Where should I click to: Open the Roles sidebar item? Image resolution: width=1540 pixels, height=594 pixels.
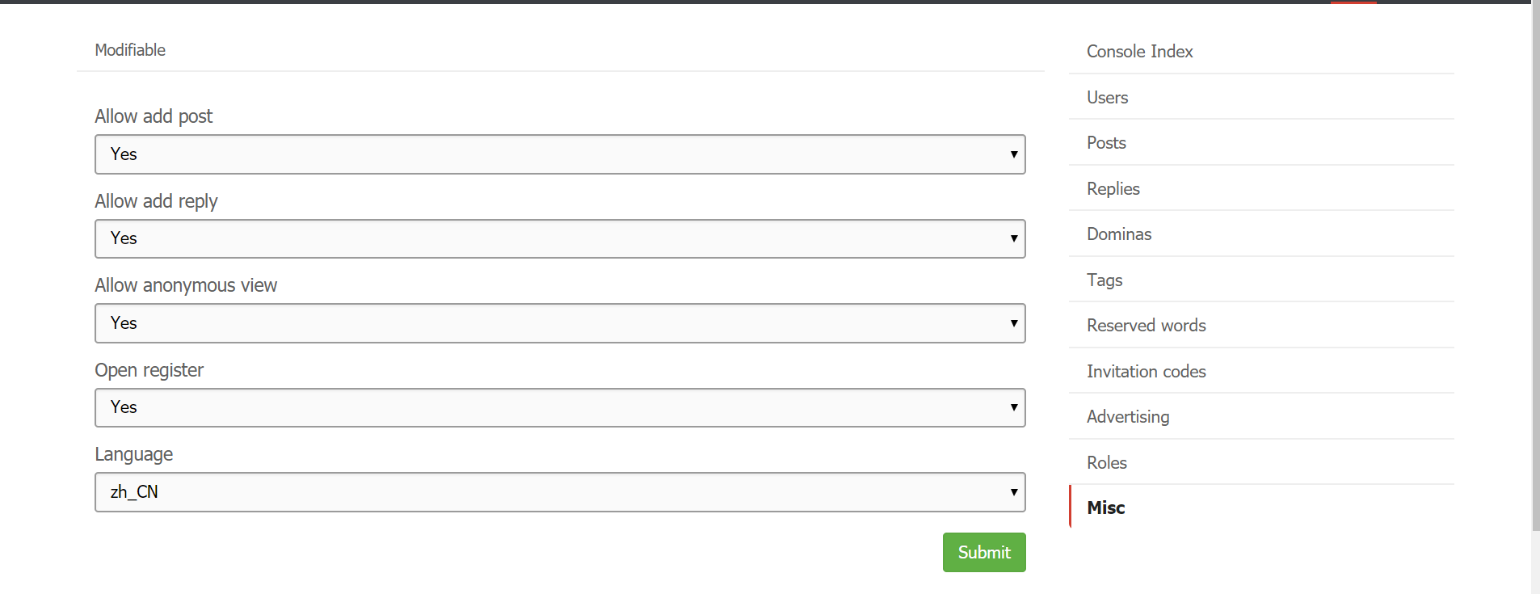[x=1106, y=463]
